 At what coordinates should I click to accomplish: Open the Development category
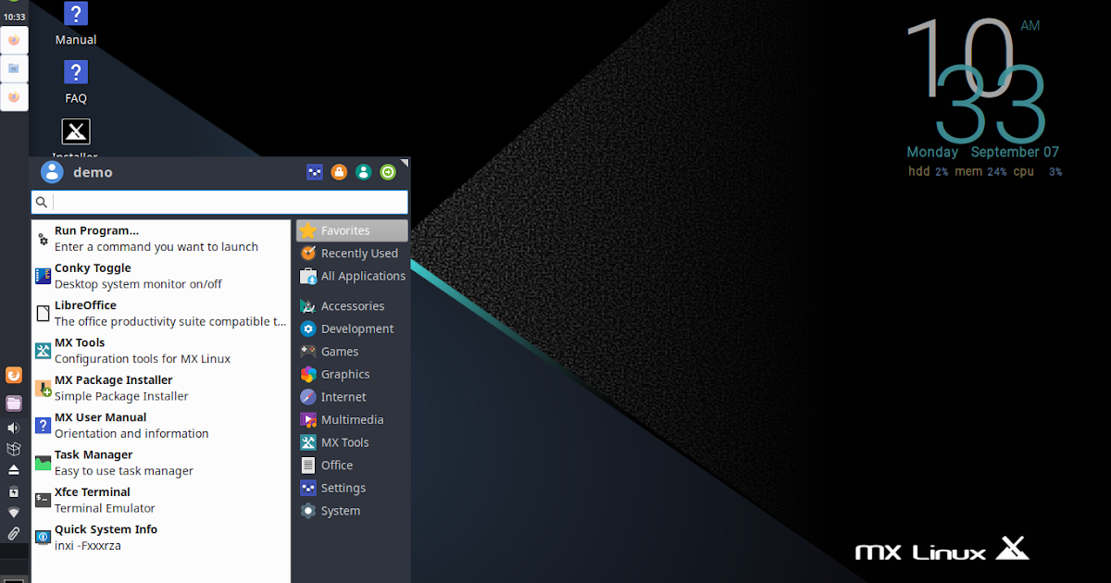tap(352, 329)
